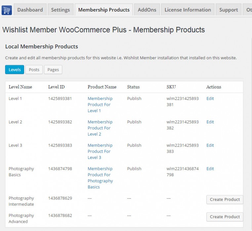252x231 pixels.
Task: Open the Dashboard tab
Action: click(x=30, y=10)
